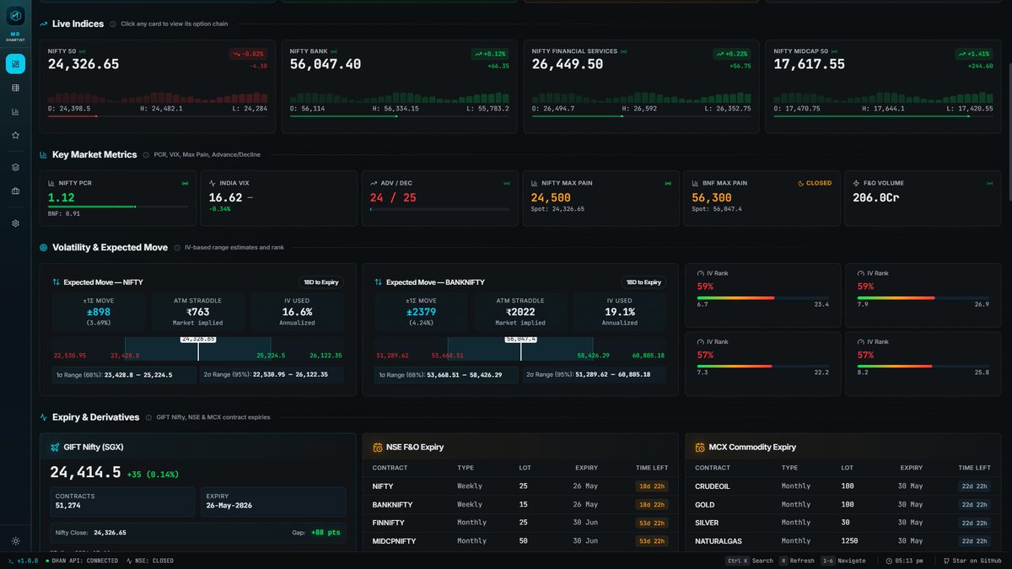Click arrows icon beside Expected Move — BANKNIFTY
The width and height of the screenshot is (1012, 569).
tap(379, 282)
